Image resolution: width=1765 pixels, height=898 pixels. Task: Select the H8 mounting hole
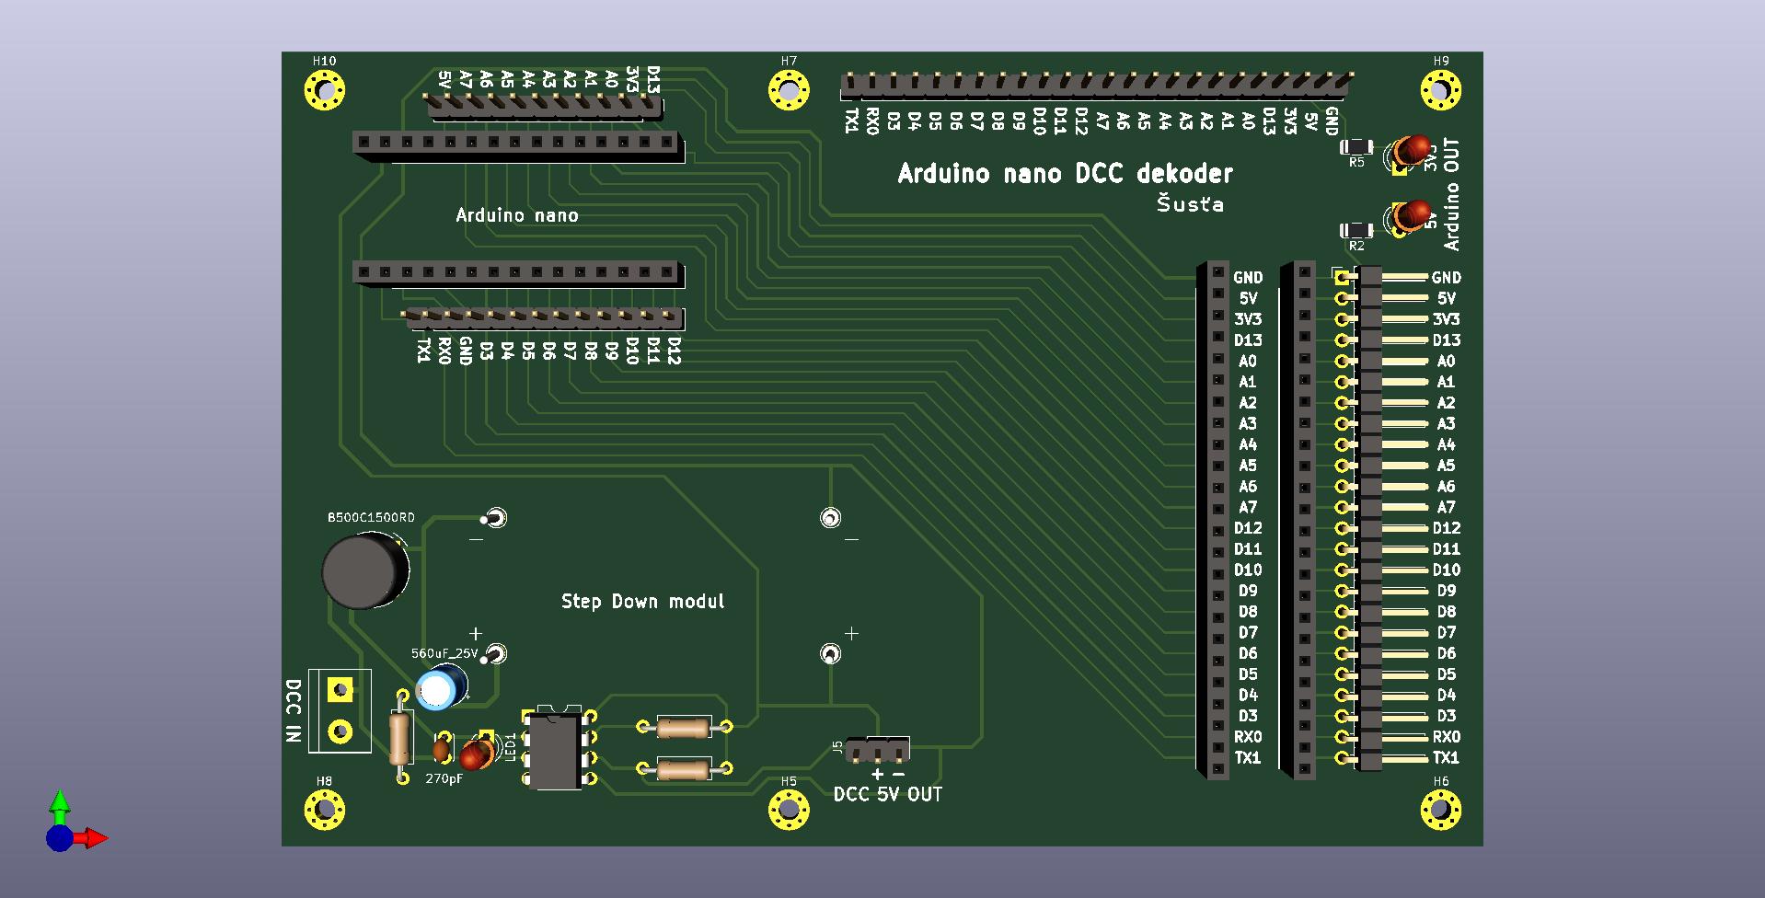[324, 811]
